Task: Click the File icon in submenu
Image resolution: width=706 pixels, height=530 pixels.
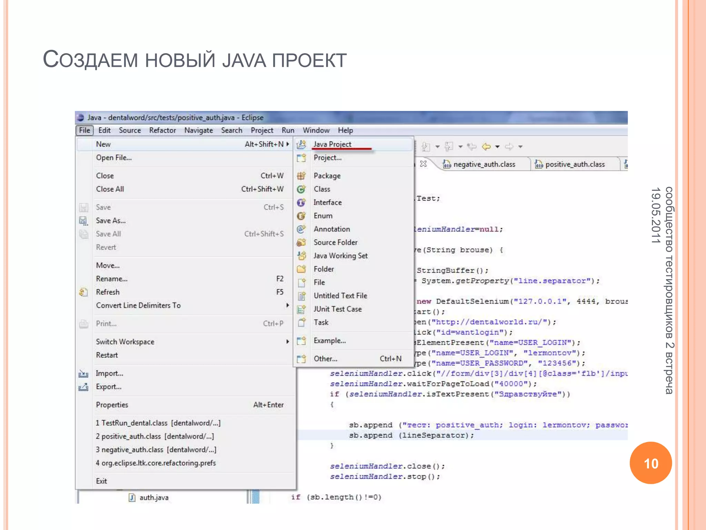Action: (301, 283)
